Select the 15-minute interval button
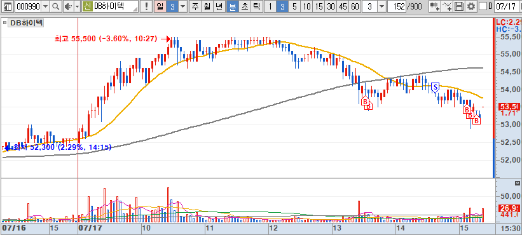522x235 pixels. pyautogui.click(x=319, y=6)
